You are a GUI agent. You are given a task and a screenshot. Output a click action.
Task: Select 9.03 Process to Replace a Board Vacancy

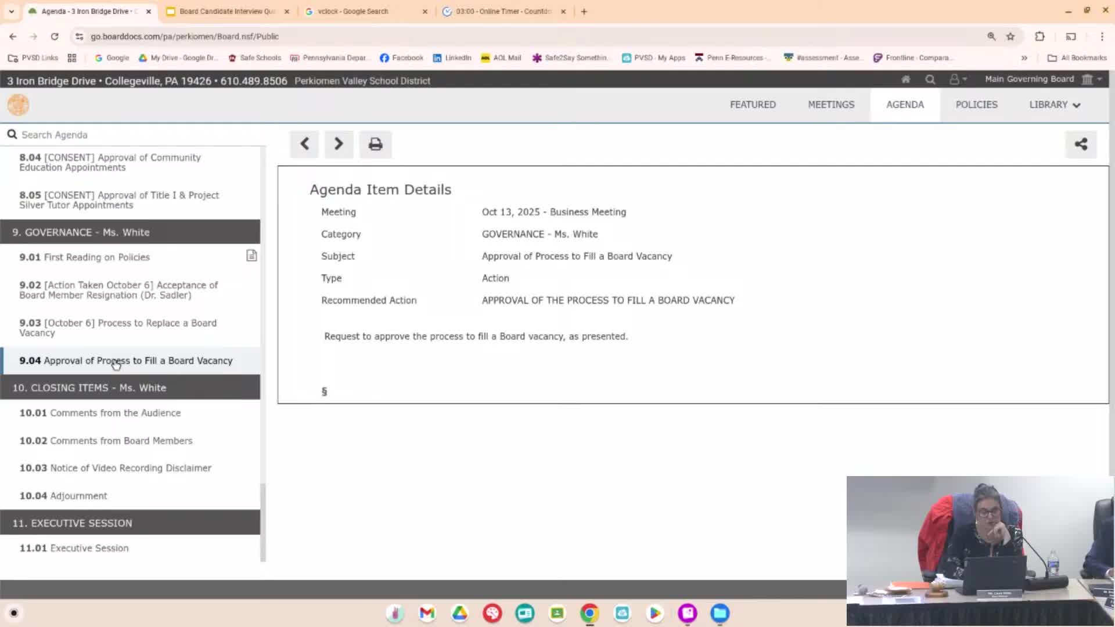(118, 328)
